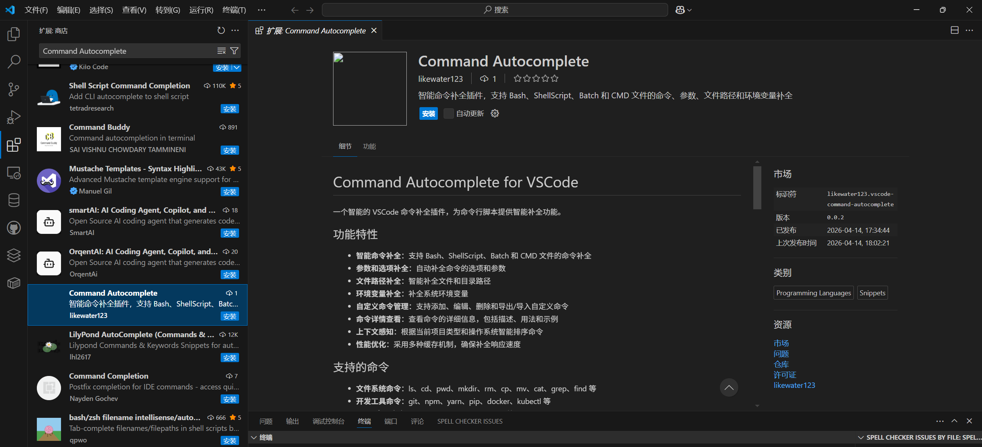
Task: Install Command Autocomplete from details page
Action: (x=428, y=113)
